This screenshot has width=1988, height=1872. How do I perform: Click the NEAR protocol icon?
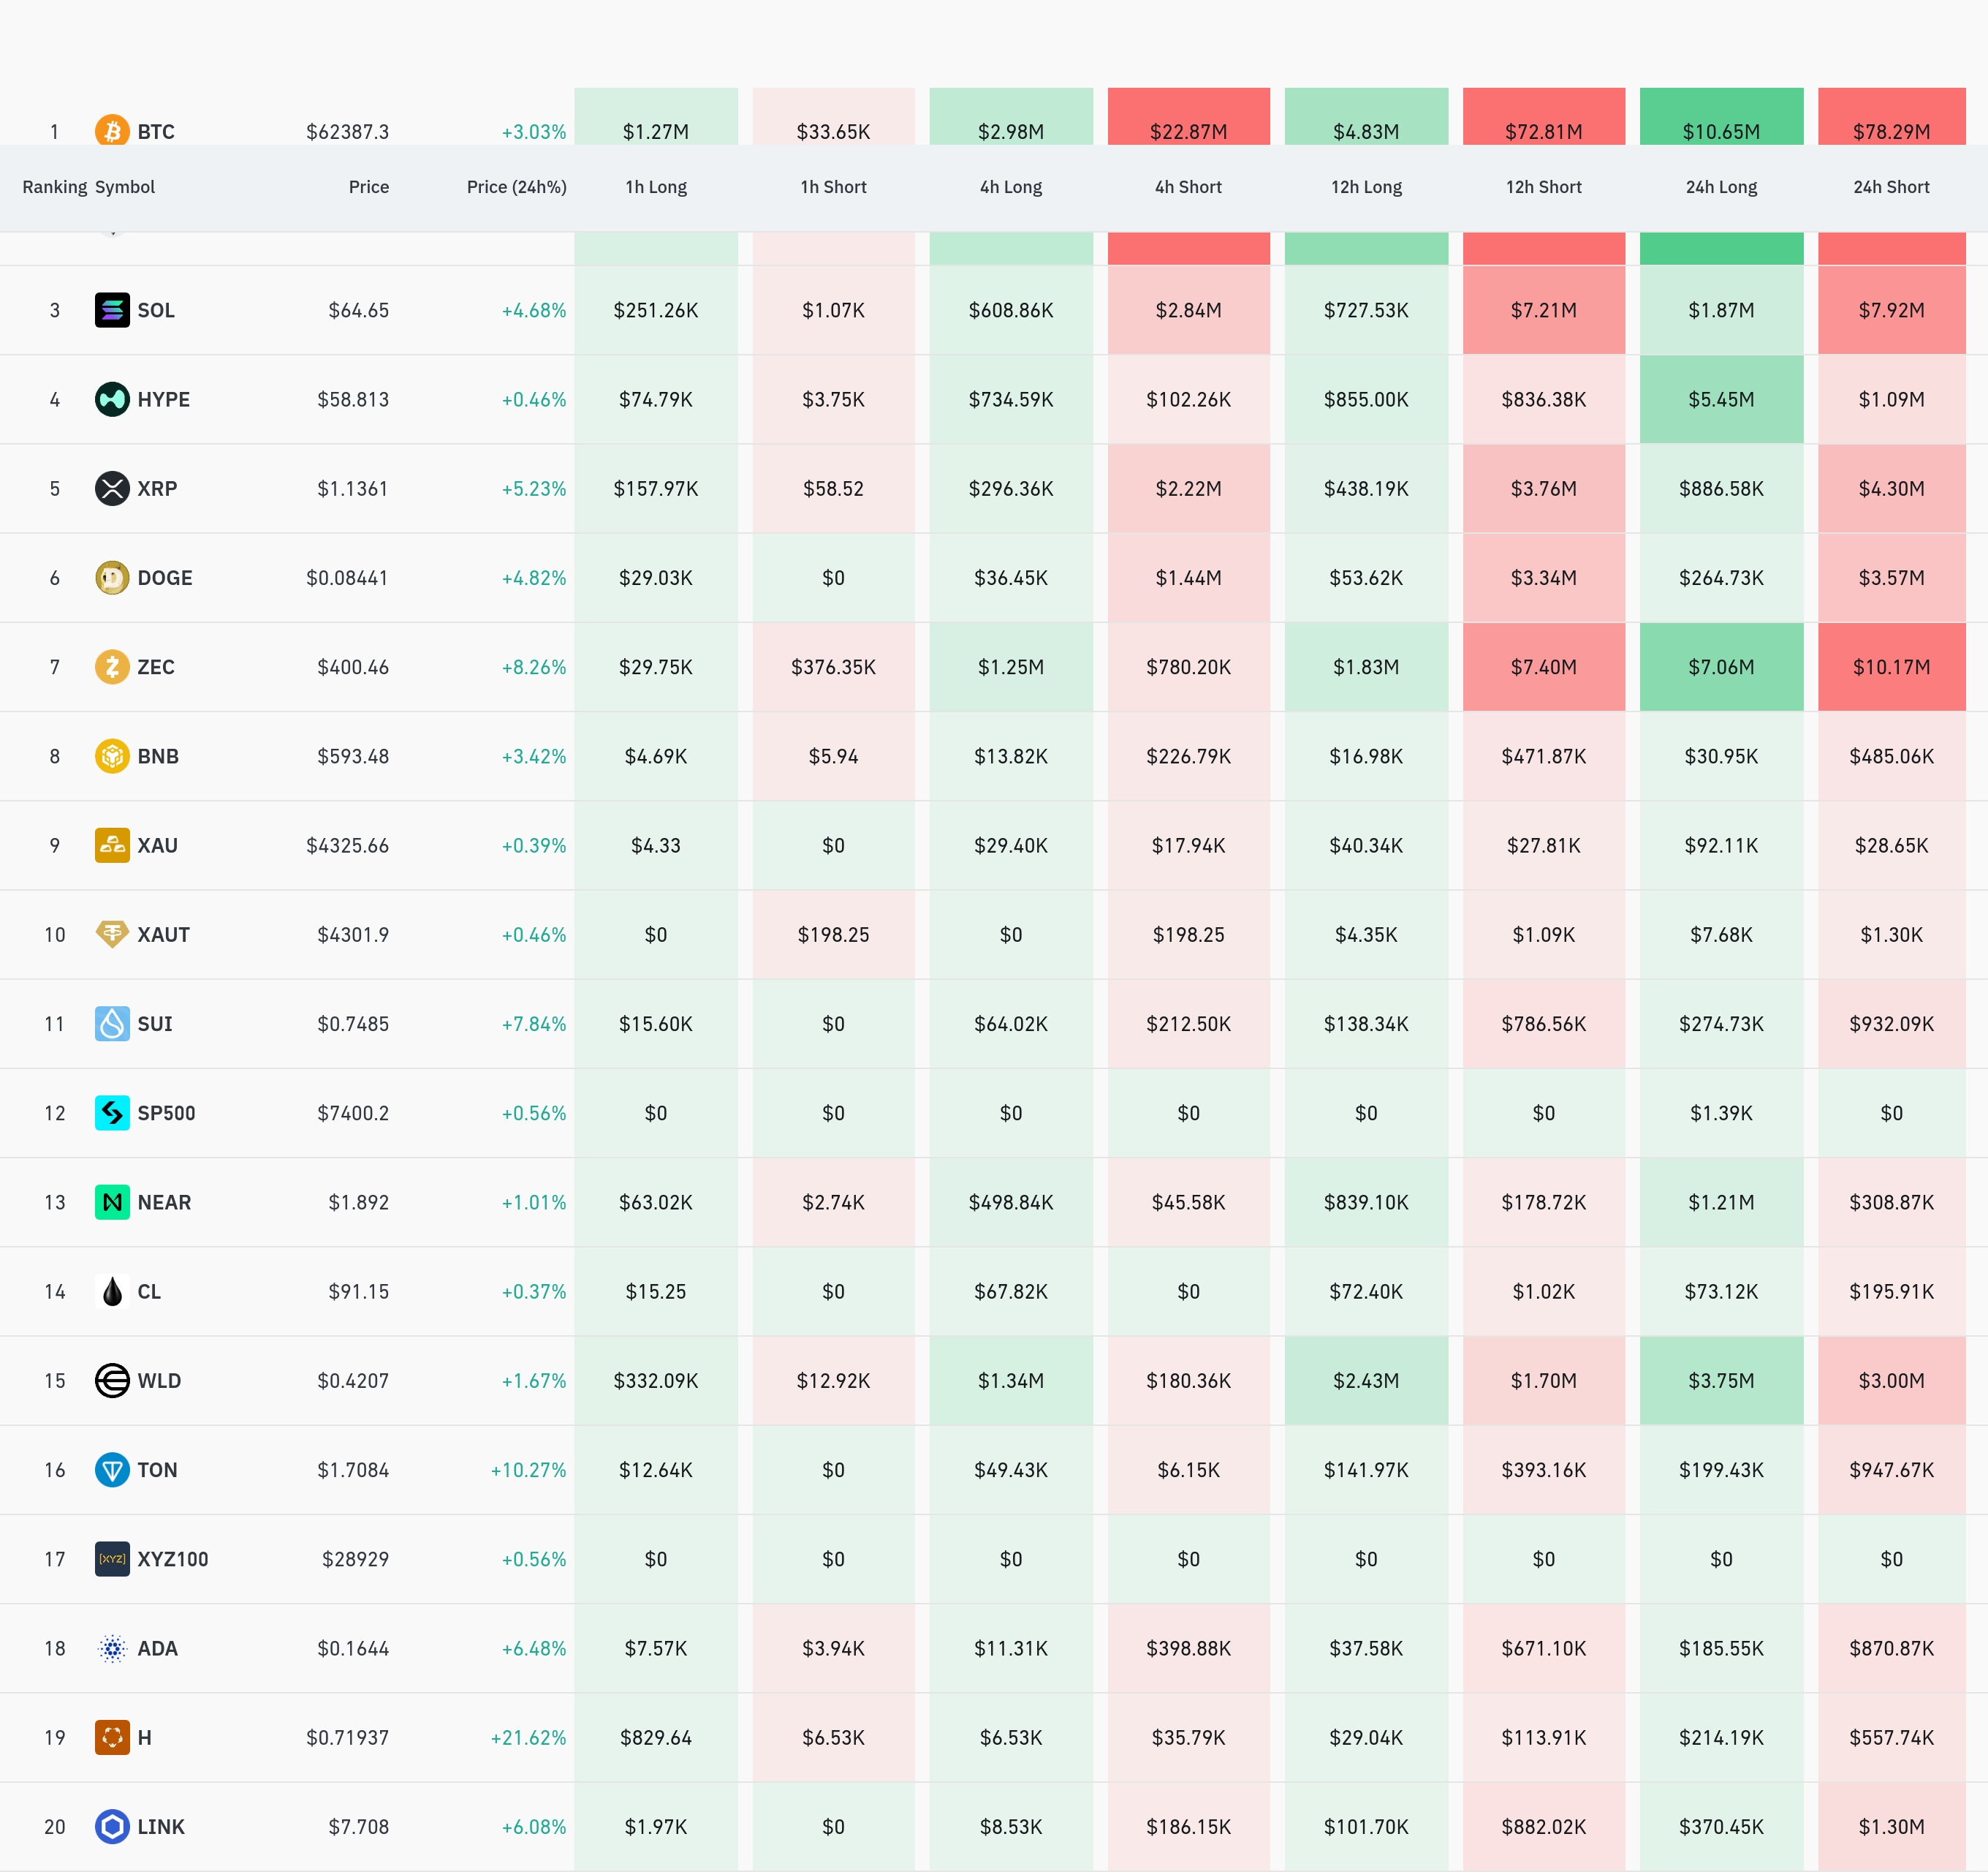112,1201
